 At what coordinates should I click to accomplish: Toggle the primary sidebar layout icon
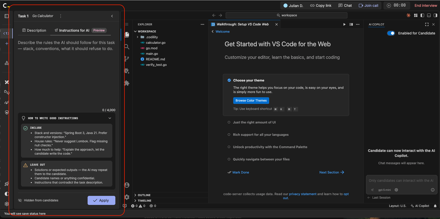(422, 15)
